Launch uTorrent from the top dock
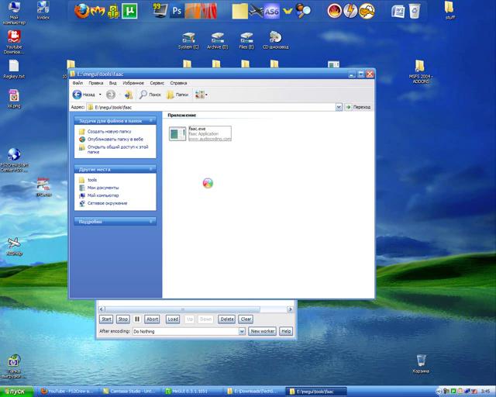This screenshot has width=496, height=397. pyautogui.click(x=129, y=12)
